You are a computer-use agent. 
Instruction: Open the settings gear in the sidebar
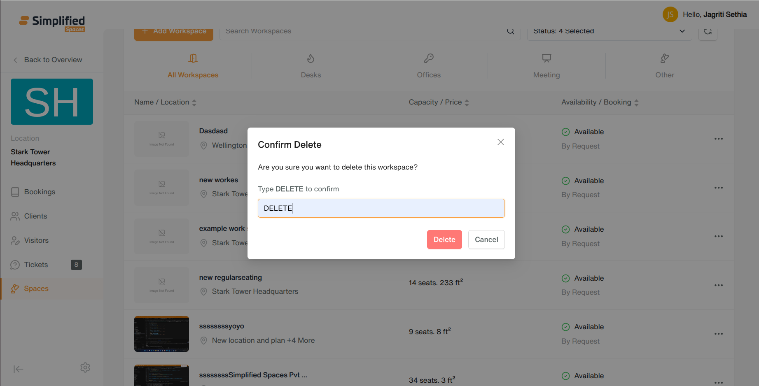pyautogui.click(x=85, y=367)
